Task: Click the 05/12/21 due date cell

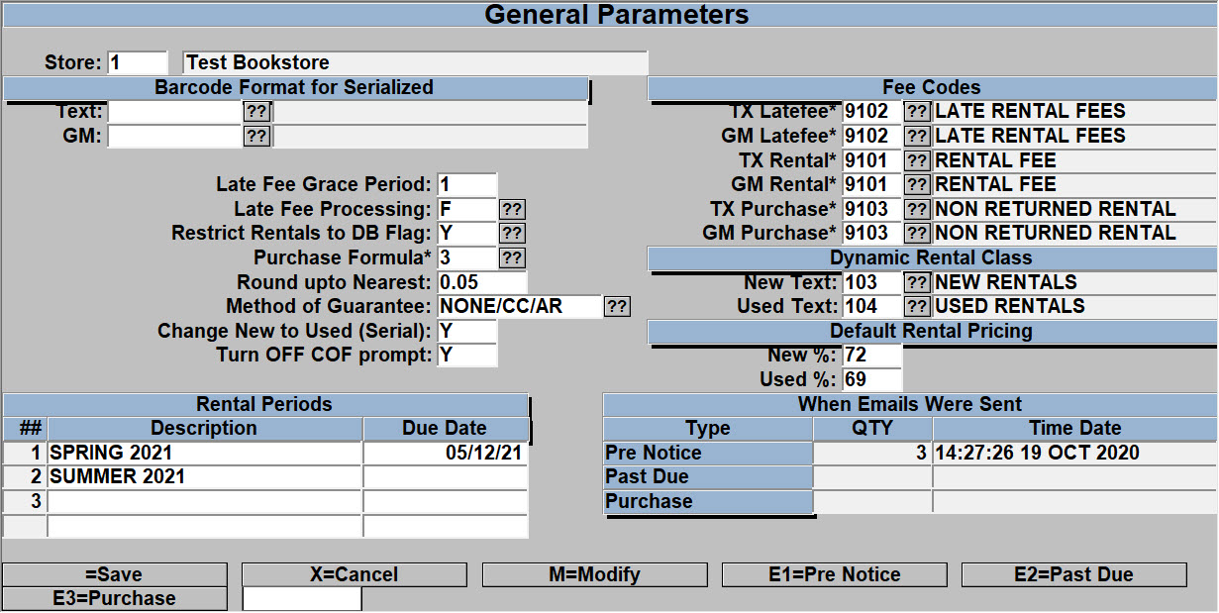Action: pos(446,453)
